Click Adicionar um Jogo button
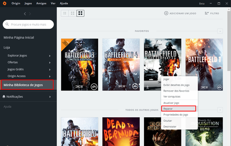This screenshot has width=231, height=146. click(180, 13)
